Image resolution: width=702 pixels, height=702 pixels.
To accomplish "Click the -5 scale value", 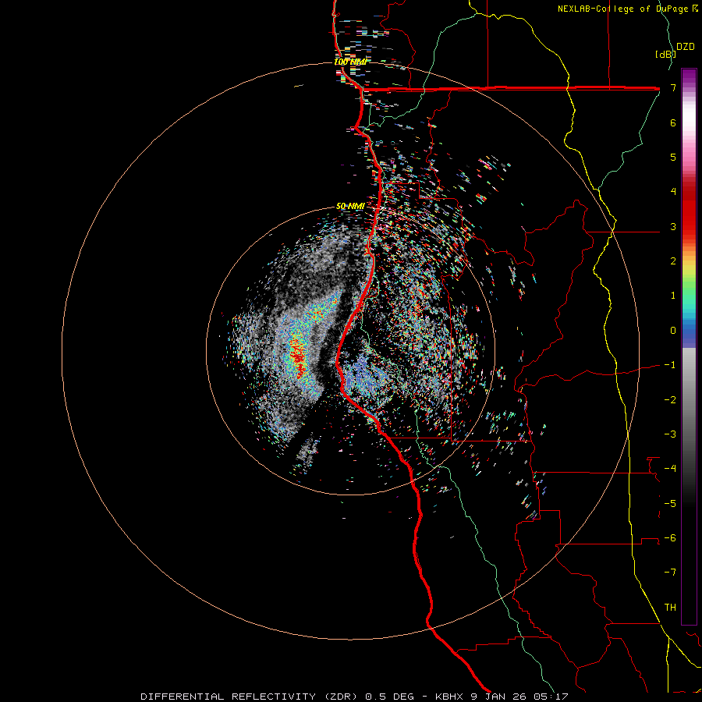I will 670,503.
